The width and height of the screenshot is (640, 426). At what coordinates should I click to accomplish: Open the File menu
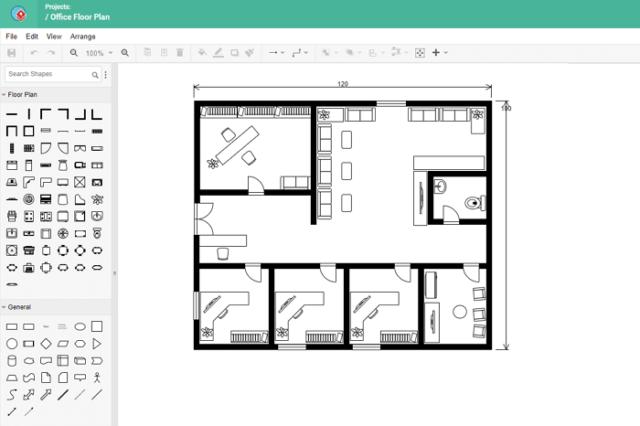(11, 37)
